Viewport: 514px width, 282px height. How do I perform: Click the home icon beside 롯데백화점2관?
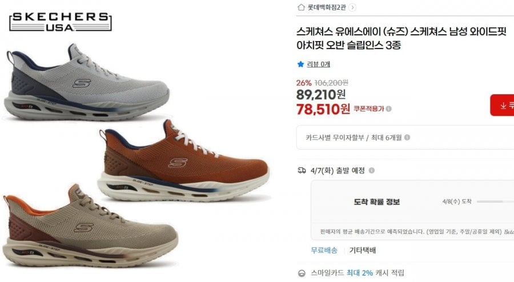[301, 7]
